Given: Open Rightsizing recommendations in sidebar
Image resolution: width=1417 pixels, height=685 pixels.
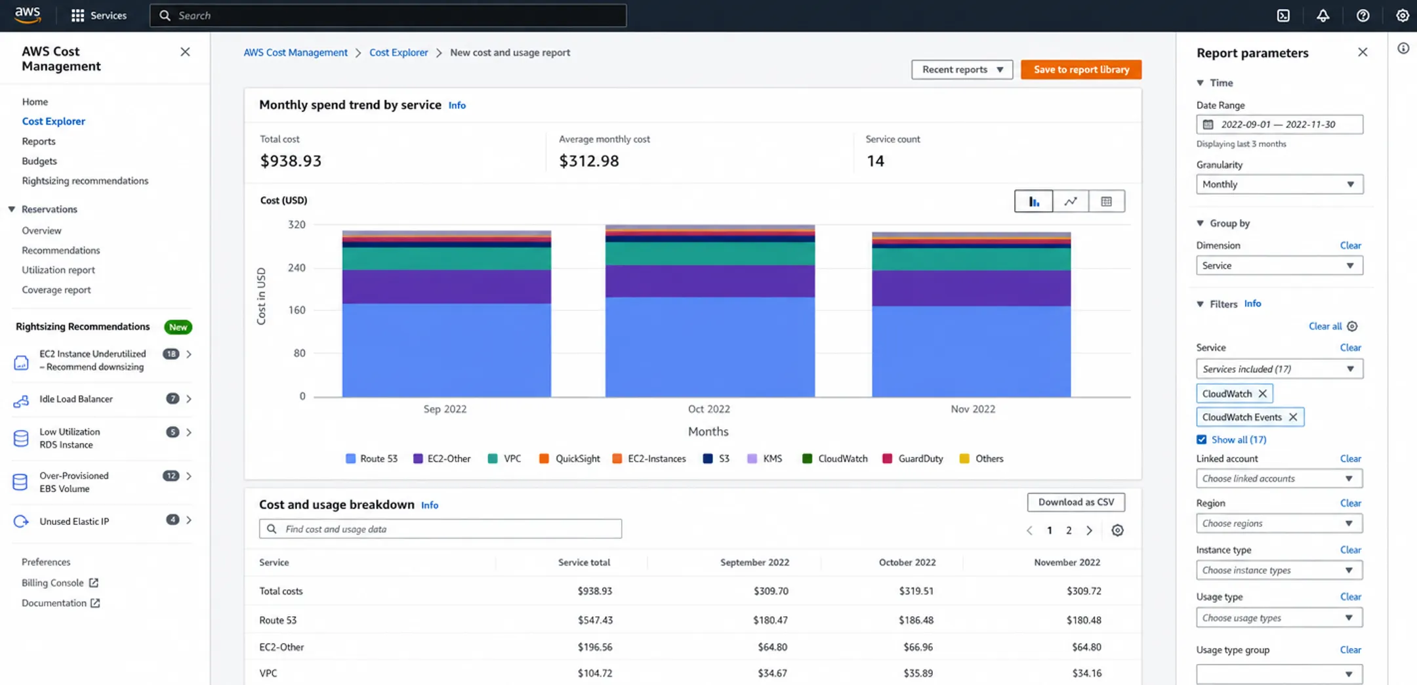Looking at the screenshot, I should [x=85, y=180].
